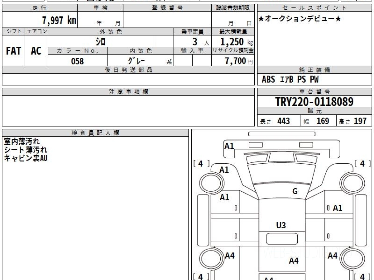The image size is (374, 280).
Task: Select the inspector note キャビン裏AU
Action: click(x=26, y=158)
